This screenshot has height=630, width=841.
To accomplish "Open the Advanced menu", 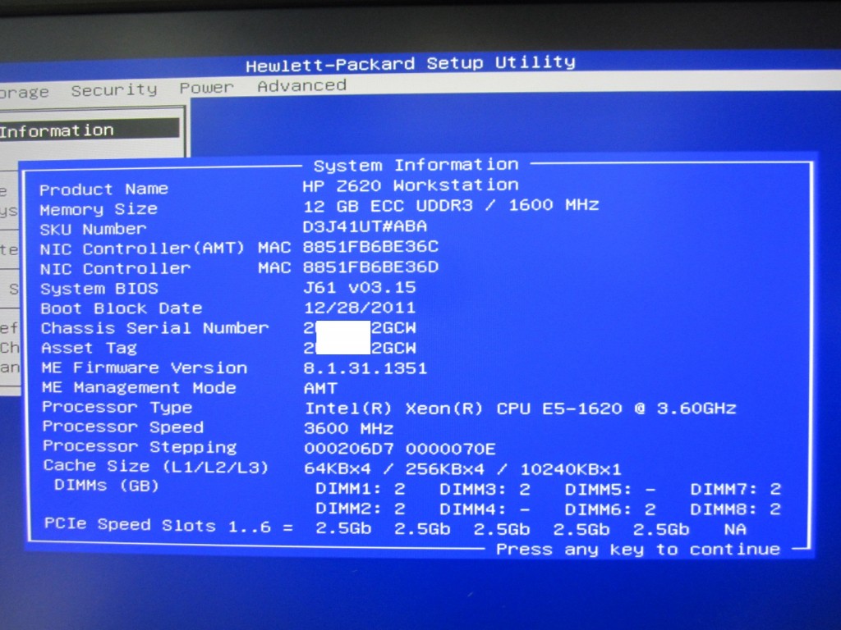I will pyautogui.click(x=301, y=85).
